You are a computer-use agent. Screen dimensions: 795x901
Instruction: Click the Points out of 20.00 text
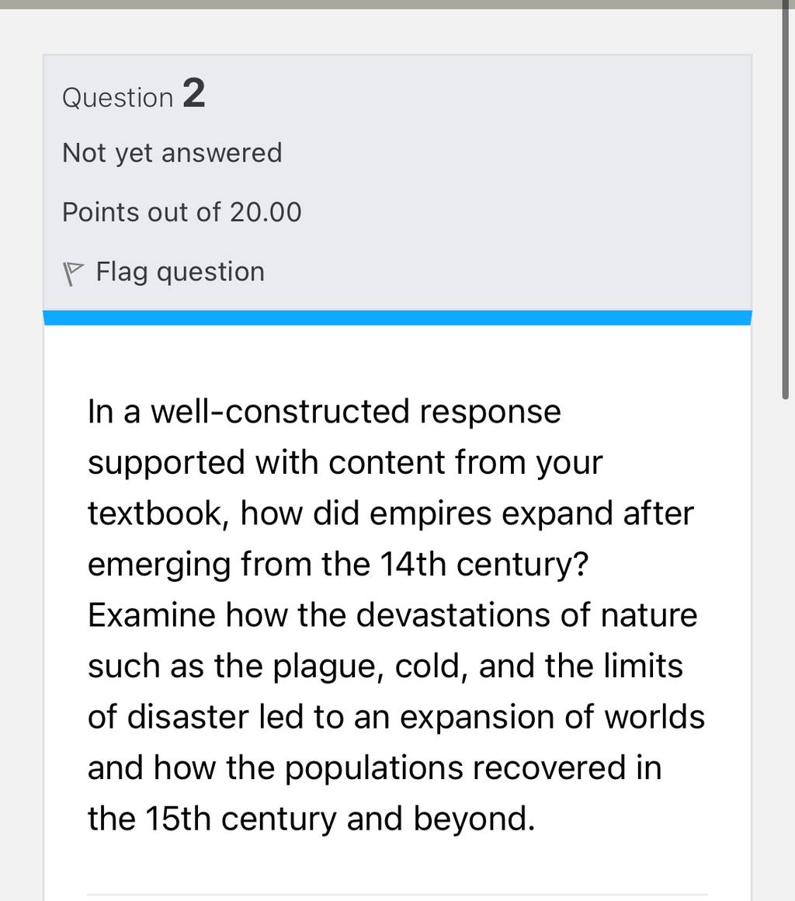tap(182, 212)
